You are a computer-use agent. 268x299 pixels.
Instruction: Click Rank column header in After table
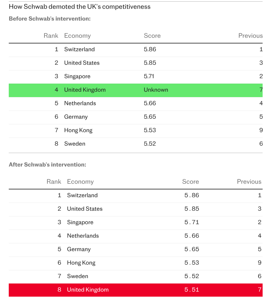tap(54, 182)
